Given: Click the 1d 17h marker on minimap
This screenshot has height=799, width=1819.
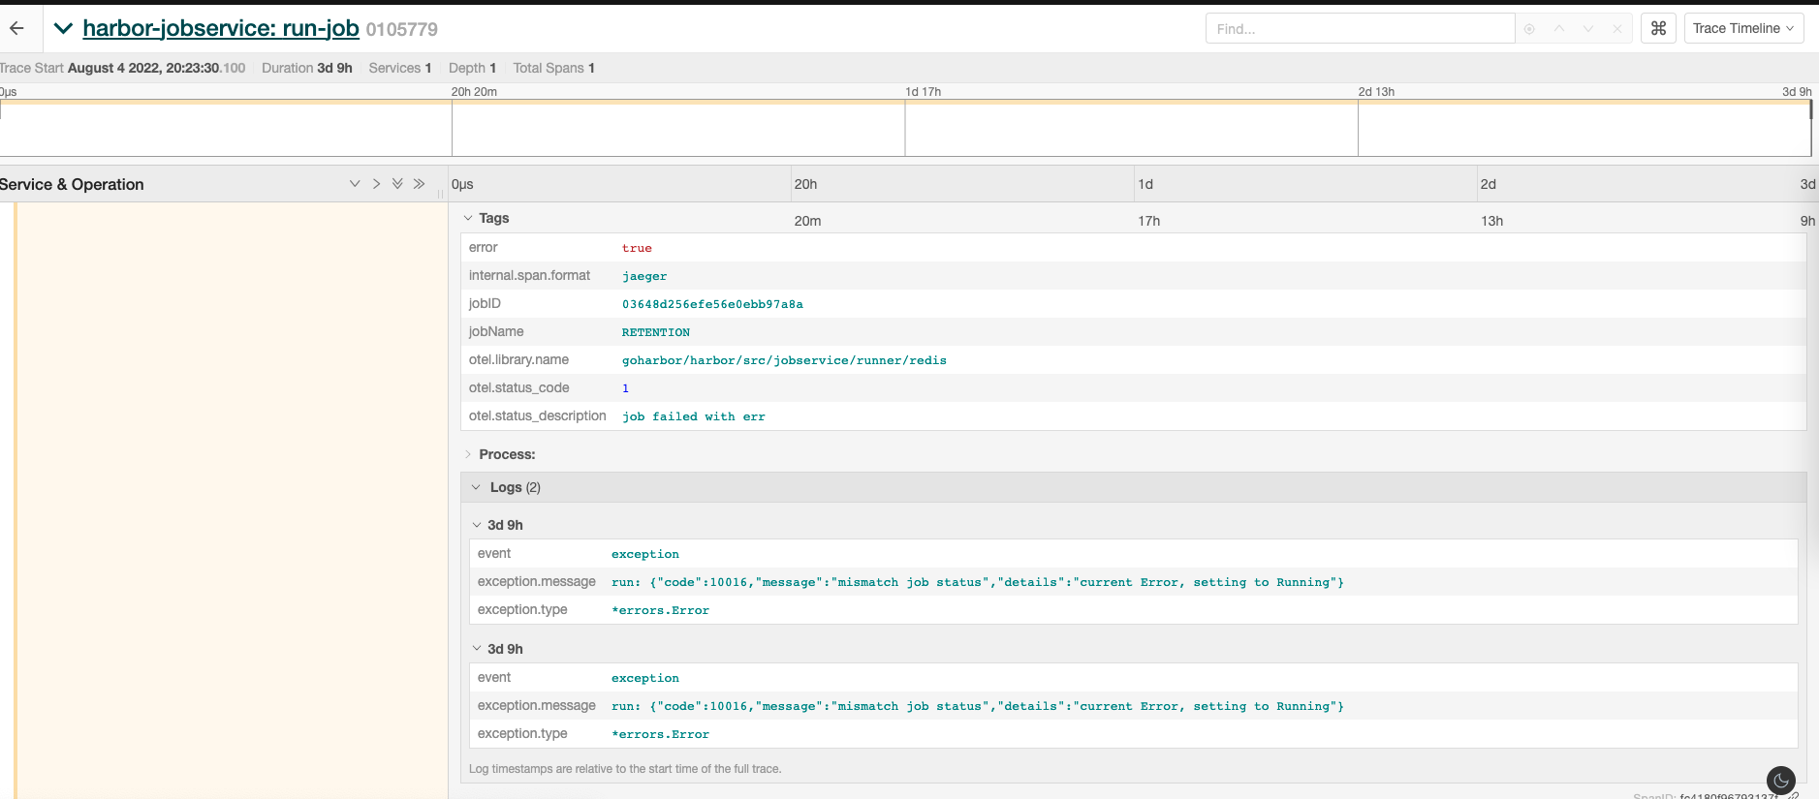Looking at the screenshot, I should (x=924, y=92).
